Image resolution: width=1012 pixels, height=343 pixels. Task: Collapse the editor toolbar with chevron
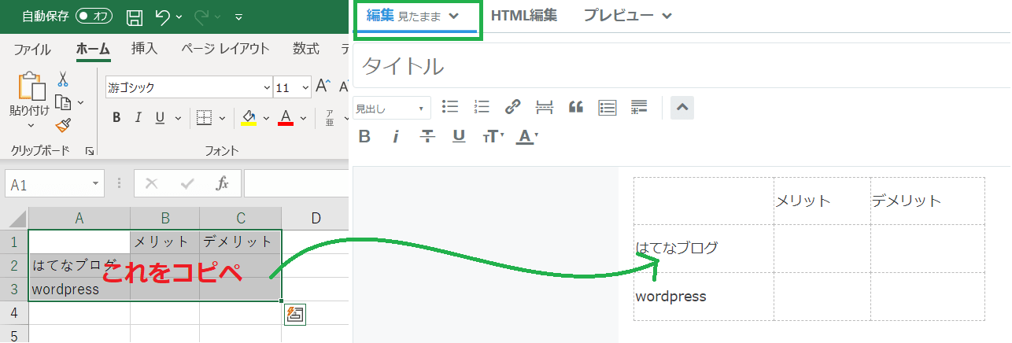click(x=682, y=107)
